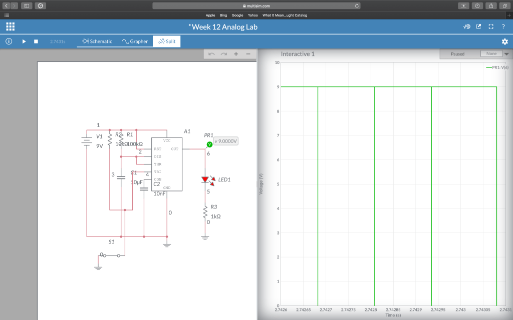Open the help question mark
The image size is (513, 320).
tap(503, 26)
